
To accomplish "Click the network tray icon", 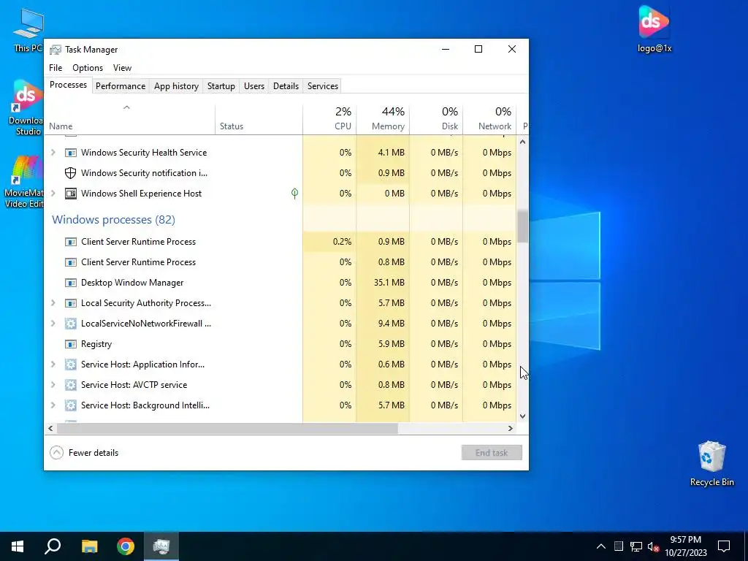I will click(x=636, y=546).
